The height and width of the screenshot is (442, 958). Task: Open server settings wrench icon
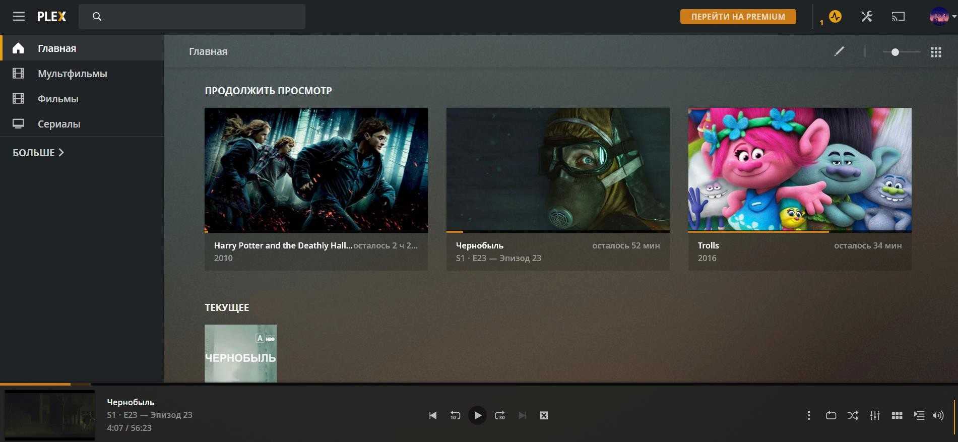click(x=866, y=17)
